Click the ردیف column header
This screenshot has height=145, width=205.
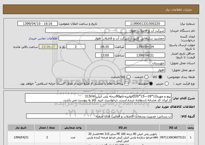pos(191,127)
